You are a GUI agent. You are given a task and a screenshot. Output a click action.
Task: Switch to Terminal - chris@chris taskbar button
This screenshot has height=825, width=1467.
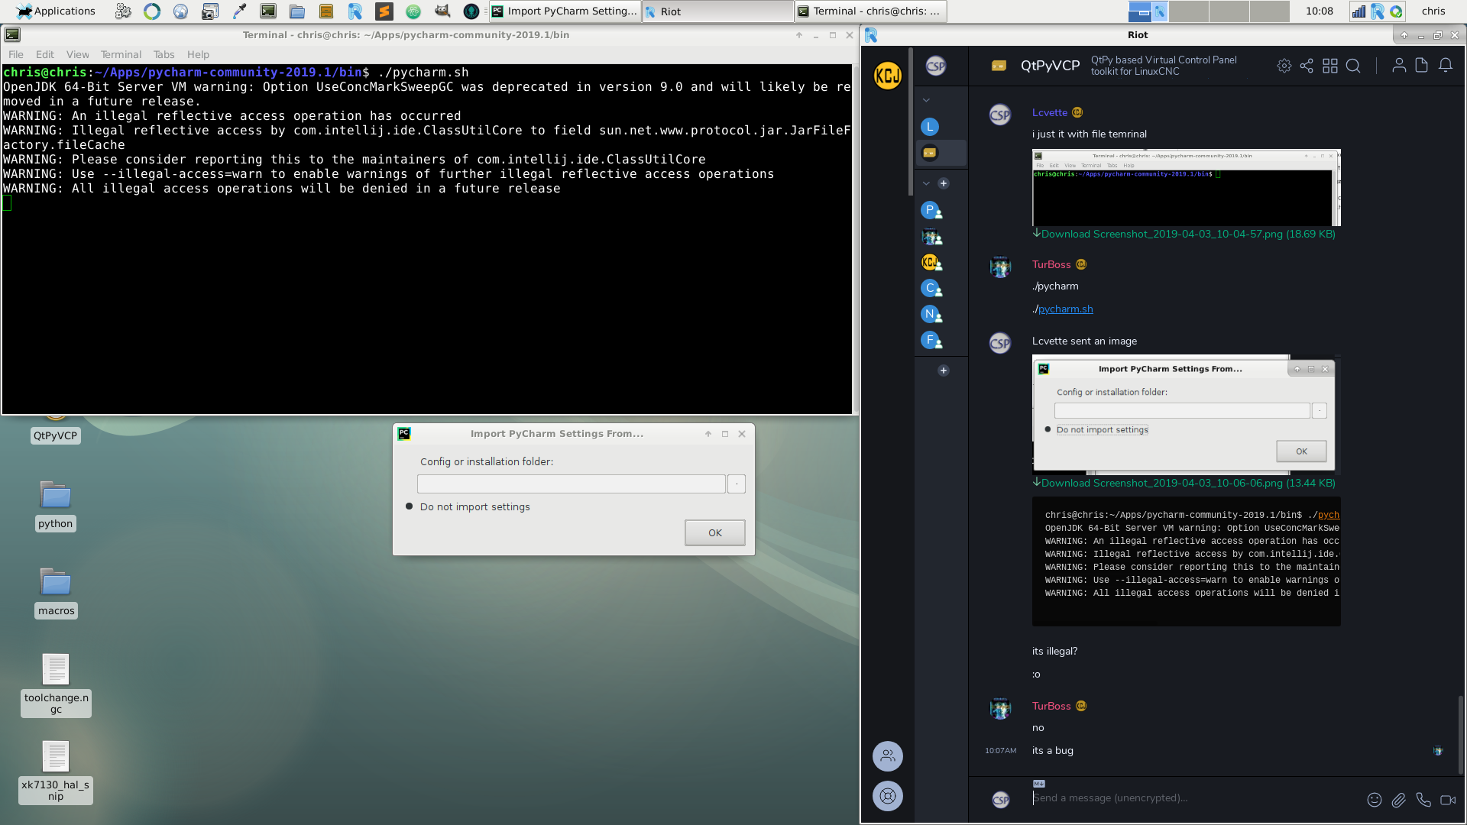point(870,11)
